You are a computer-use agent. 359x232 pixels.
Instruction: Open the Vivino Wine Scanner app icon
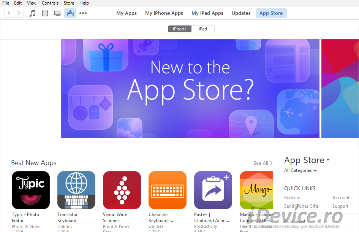click(122, 190)
